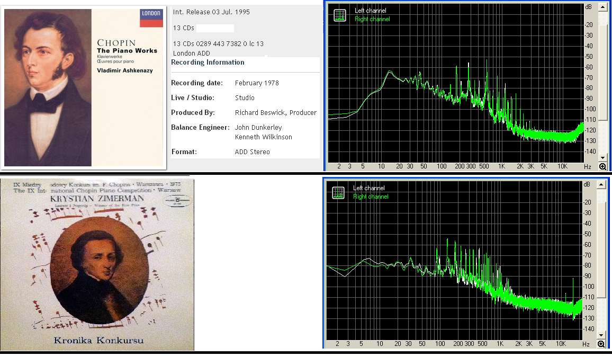
Task: Click the "KRYSTIAN ZIMERMAN" title text
Action: click(x=97, y=199)
